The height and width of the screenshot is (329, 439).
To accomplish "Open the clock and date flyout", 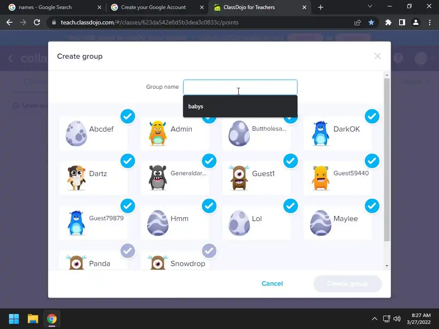I will coord(418,319).
